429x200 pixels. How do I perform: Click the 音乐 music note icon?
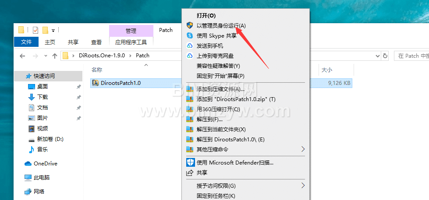(x=32, y=150)
